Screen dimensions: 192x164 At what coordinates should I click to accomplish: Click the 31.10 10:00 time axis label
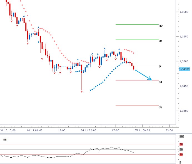8,130
